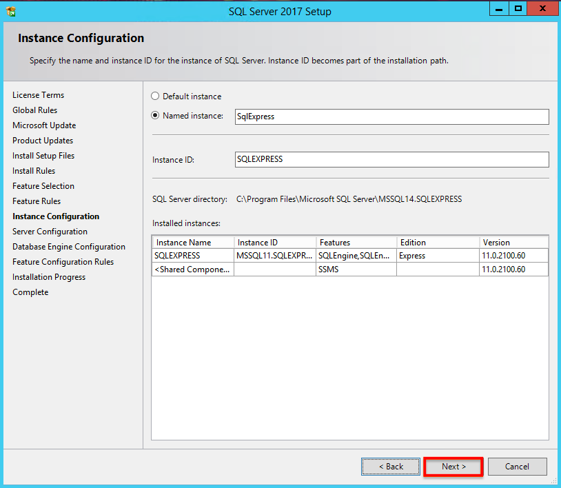The image size is (561, 488).
Task: Click the Cancel button
Action: pos(518,467)
